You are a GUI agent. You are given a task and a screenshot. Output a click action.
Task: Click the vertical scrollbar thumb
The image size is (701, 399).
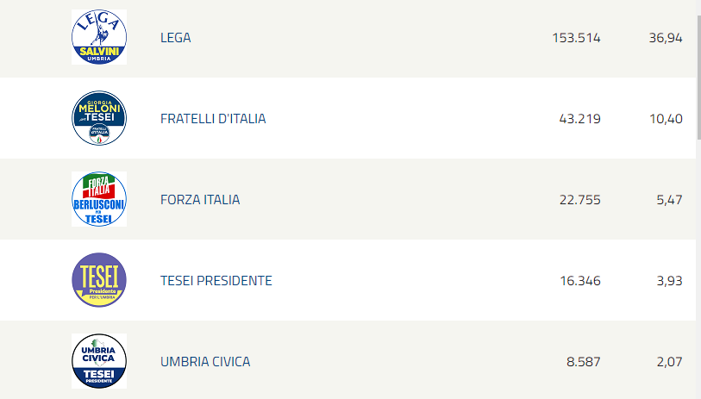click(698, 78)
